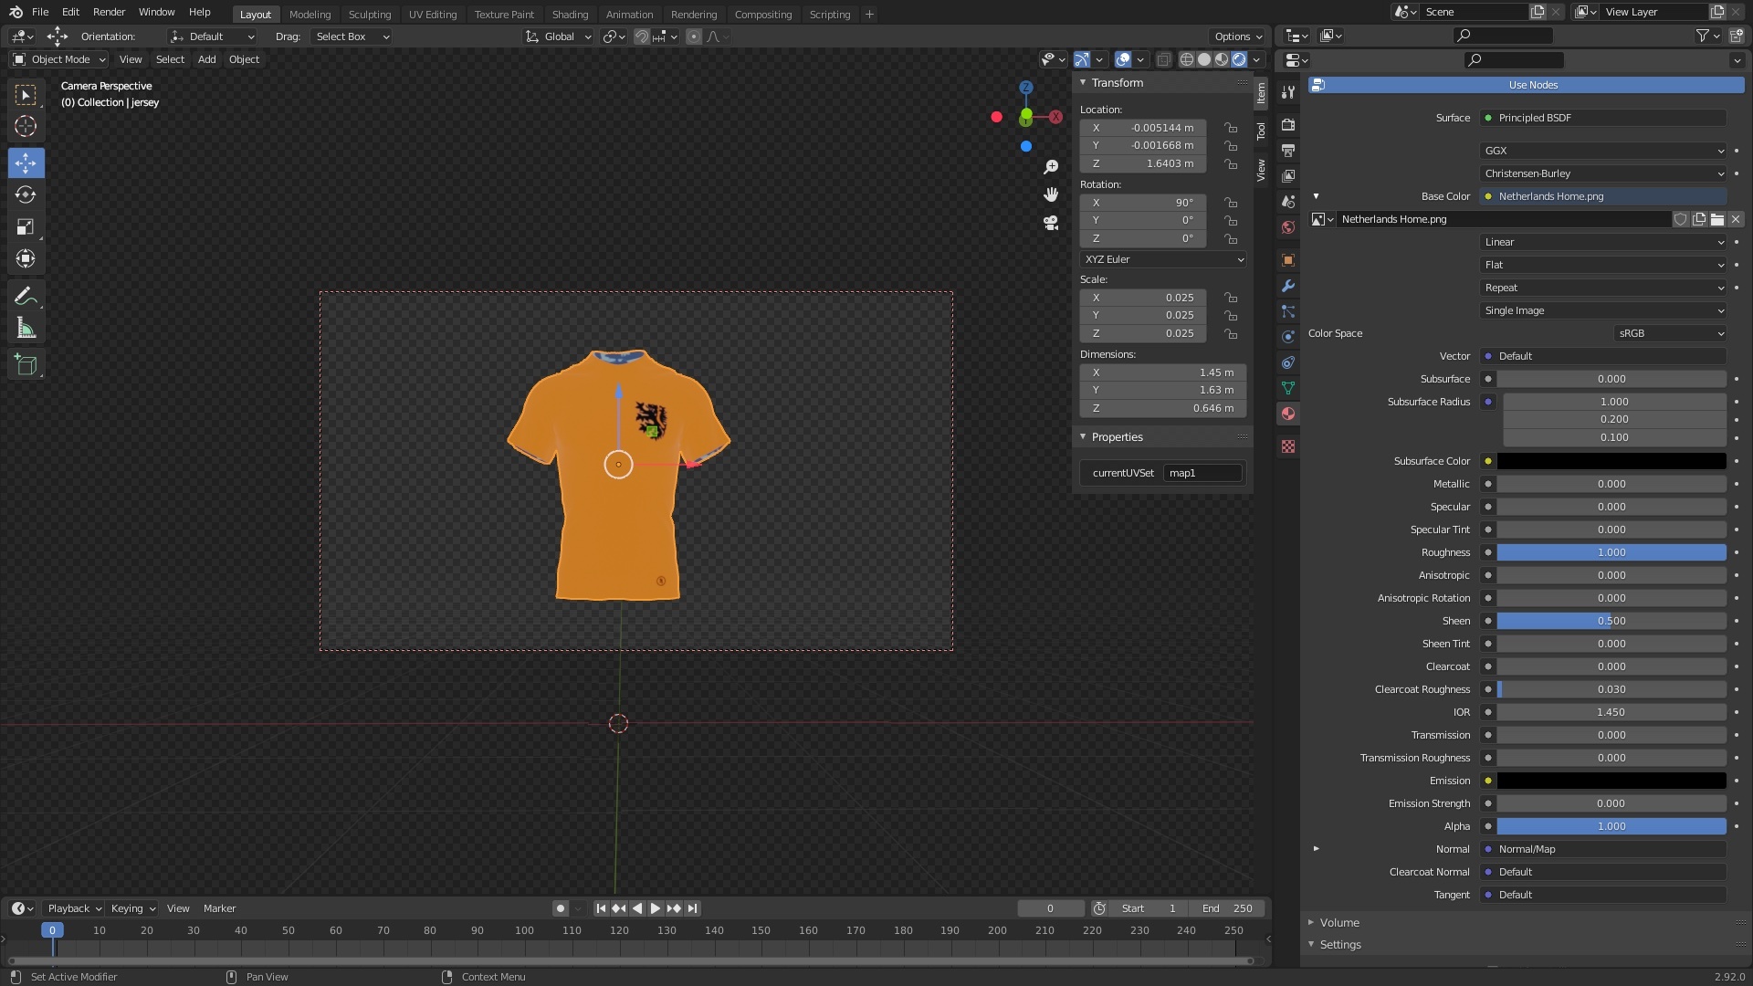Open the Render properties tab icon
Image resolution: width=1753 pixels, height=986 pixels.
pos(1288,124)
